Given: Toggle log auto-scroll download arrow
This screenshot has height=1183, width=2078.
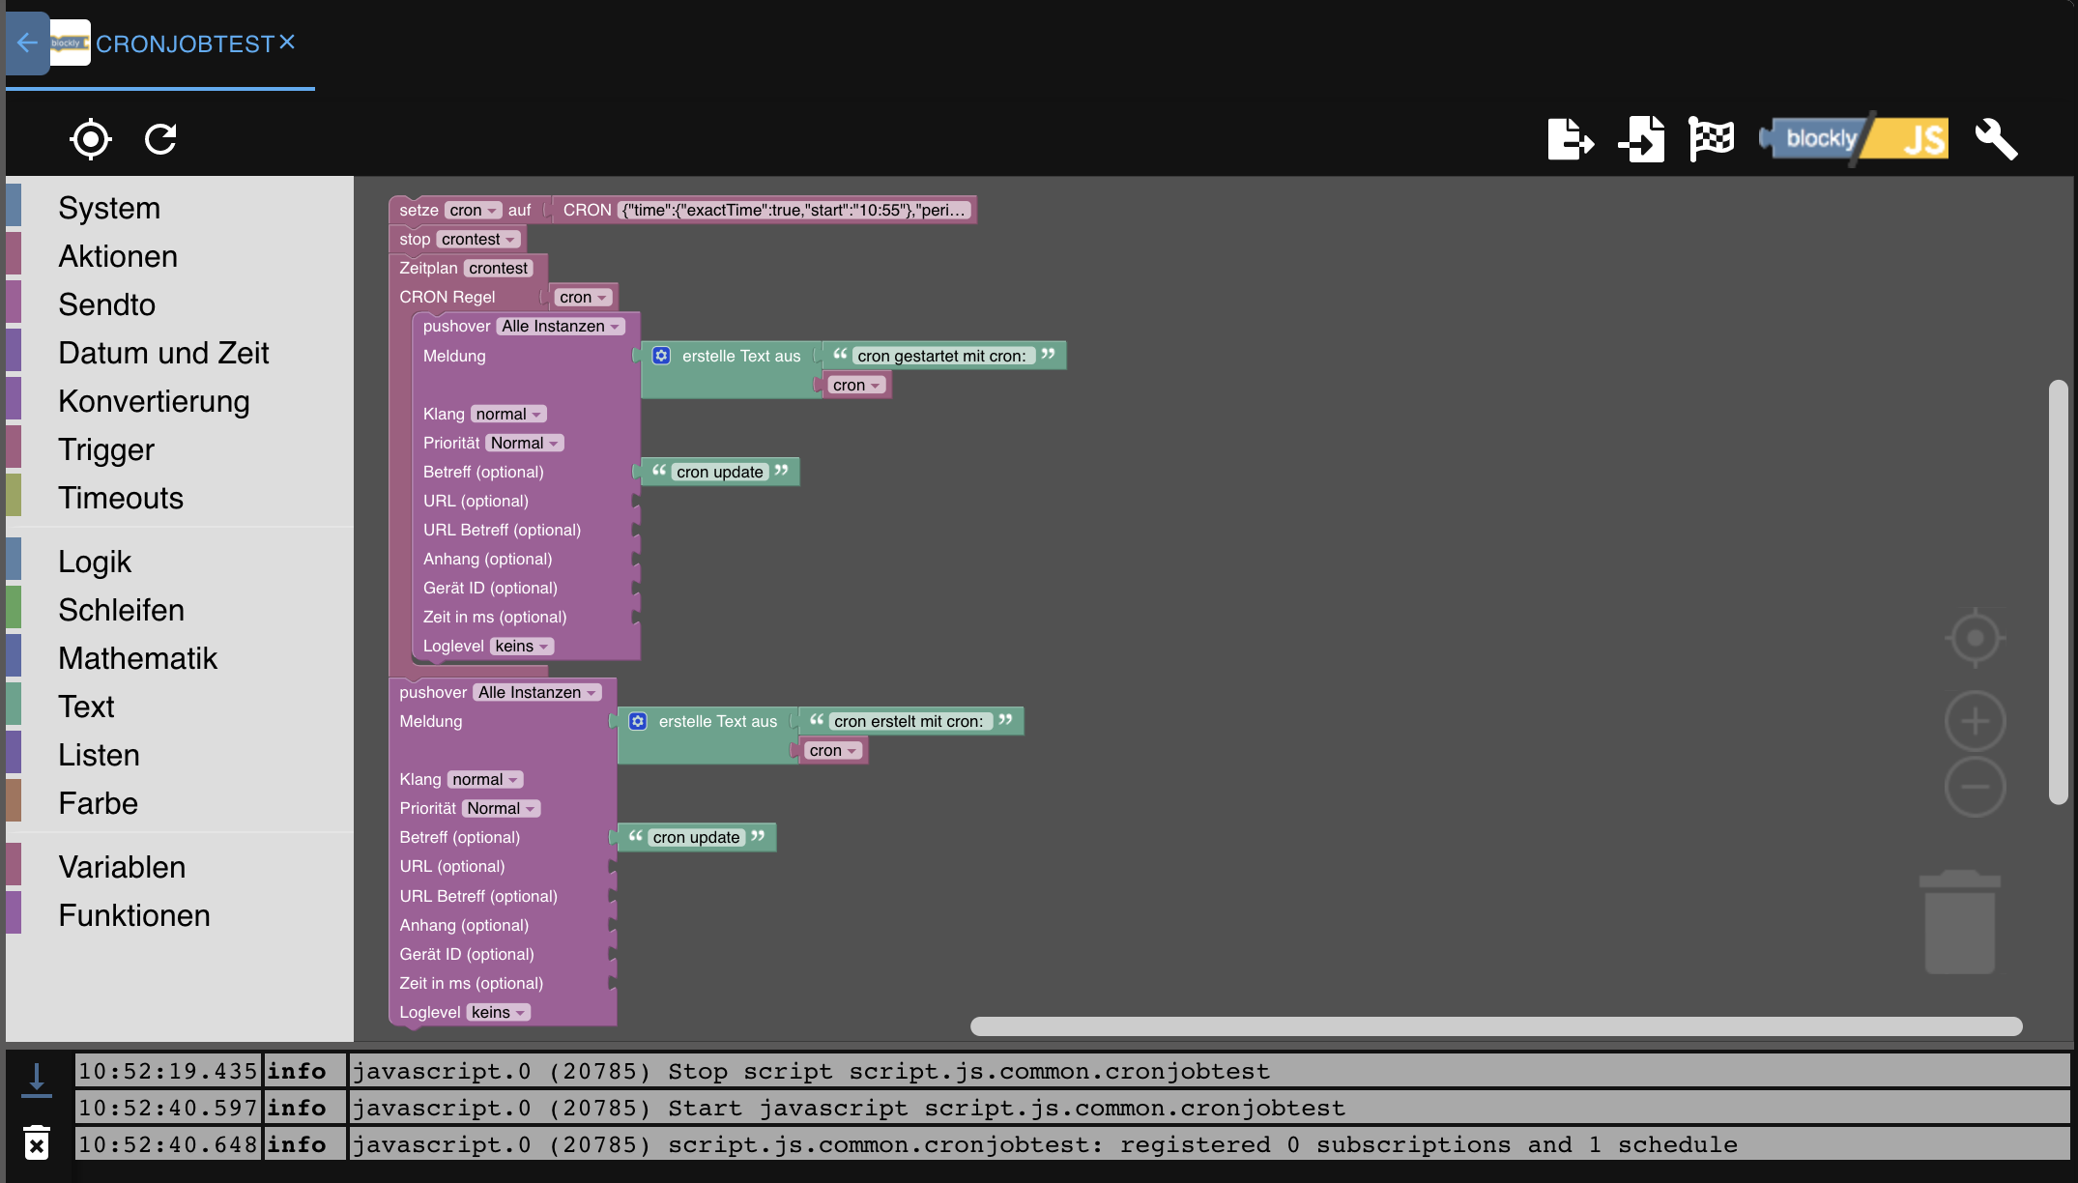Looking at the screenshot, I should click(37, 1080).
